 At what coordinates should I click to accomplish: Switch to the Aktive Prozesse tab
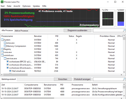(21, 31)
